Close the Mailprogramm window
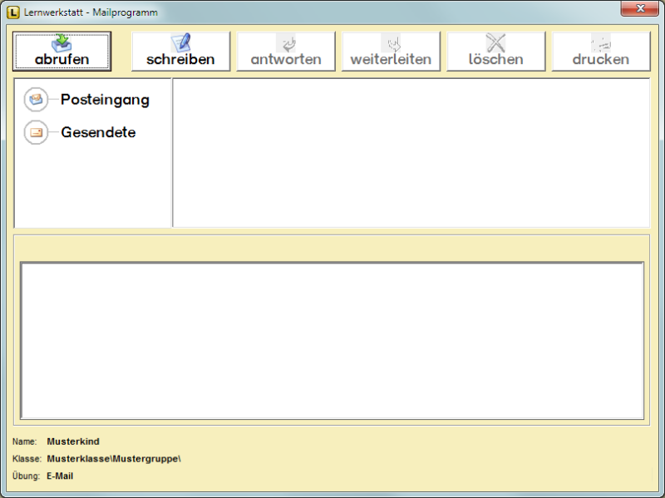The image size is (665, 498). point(639,9)
